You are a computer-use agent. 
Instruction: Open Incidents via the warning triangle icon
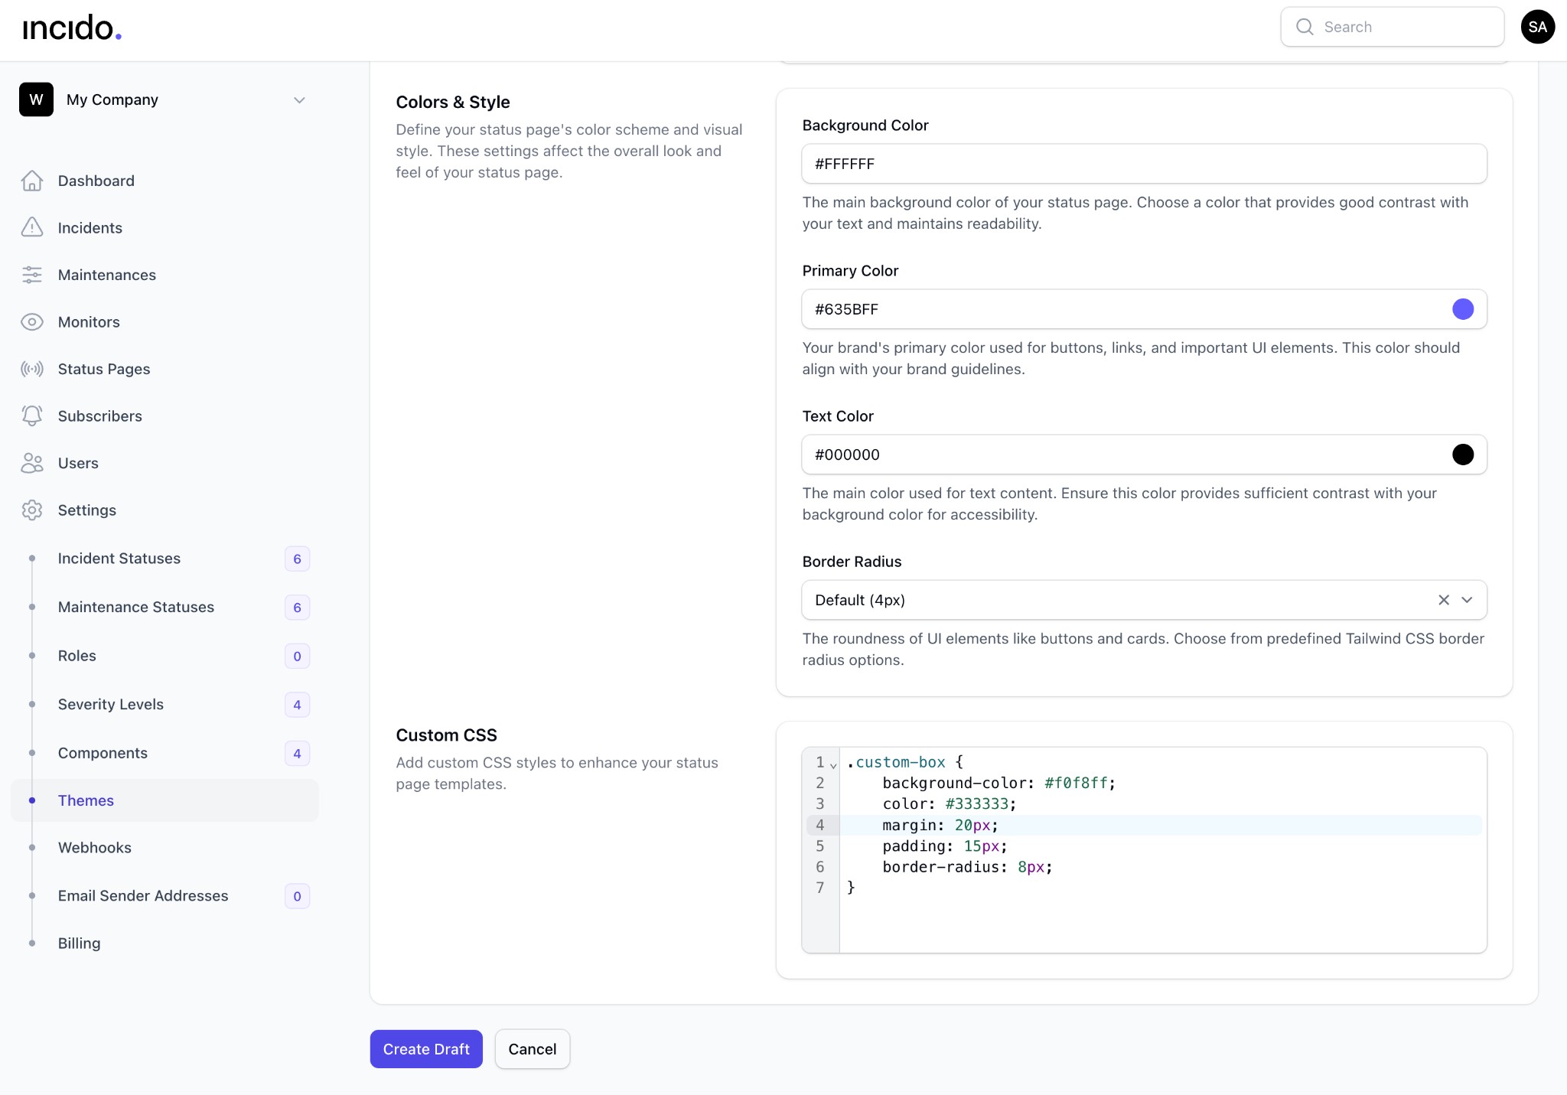(32, 227)
